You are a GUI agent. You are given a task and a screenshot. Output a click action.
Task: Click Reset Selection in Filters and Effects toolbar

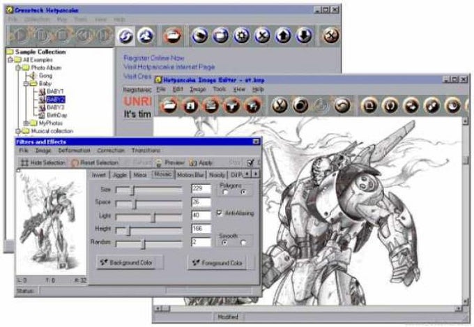tap(95, 162)
